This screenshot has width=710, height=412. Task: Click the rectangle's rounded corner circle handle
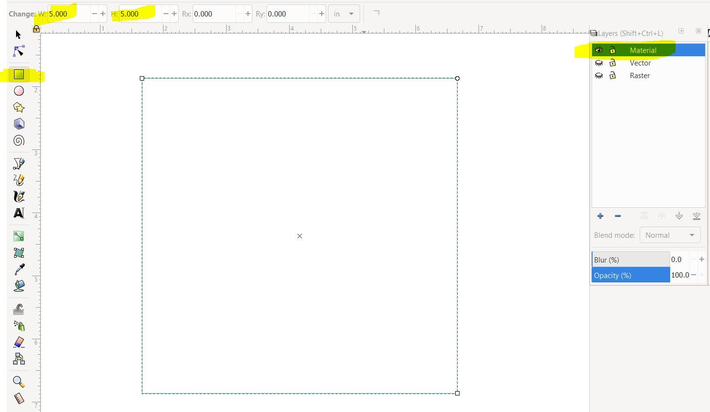click(x=457, y=78)
